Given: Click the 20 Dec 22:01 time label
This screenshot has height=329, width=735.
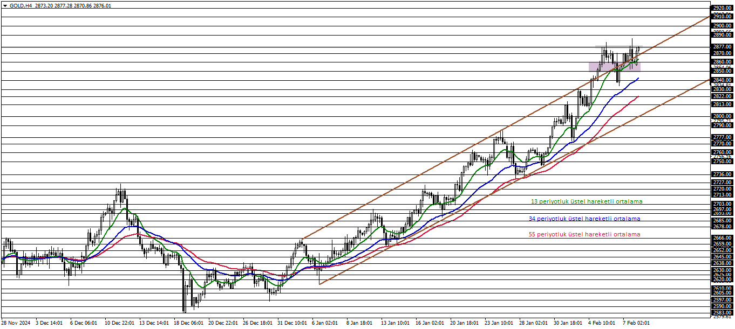Looking at the screenshot, I should pyautogui.click(x=223, y=323).
